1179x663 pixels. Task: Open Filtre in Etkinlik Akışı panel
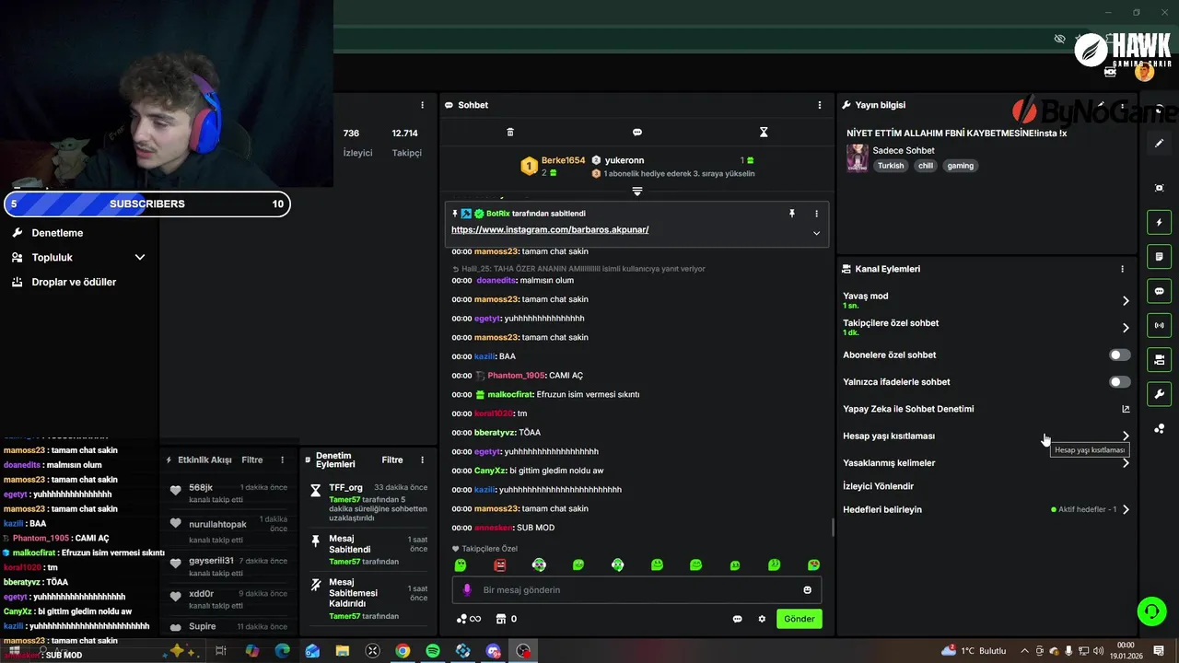(251, 459)
